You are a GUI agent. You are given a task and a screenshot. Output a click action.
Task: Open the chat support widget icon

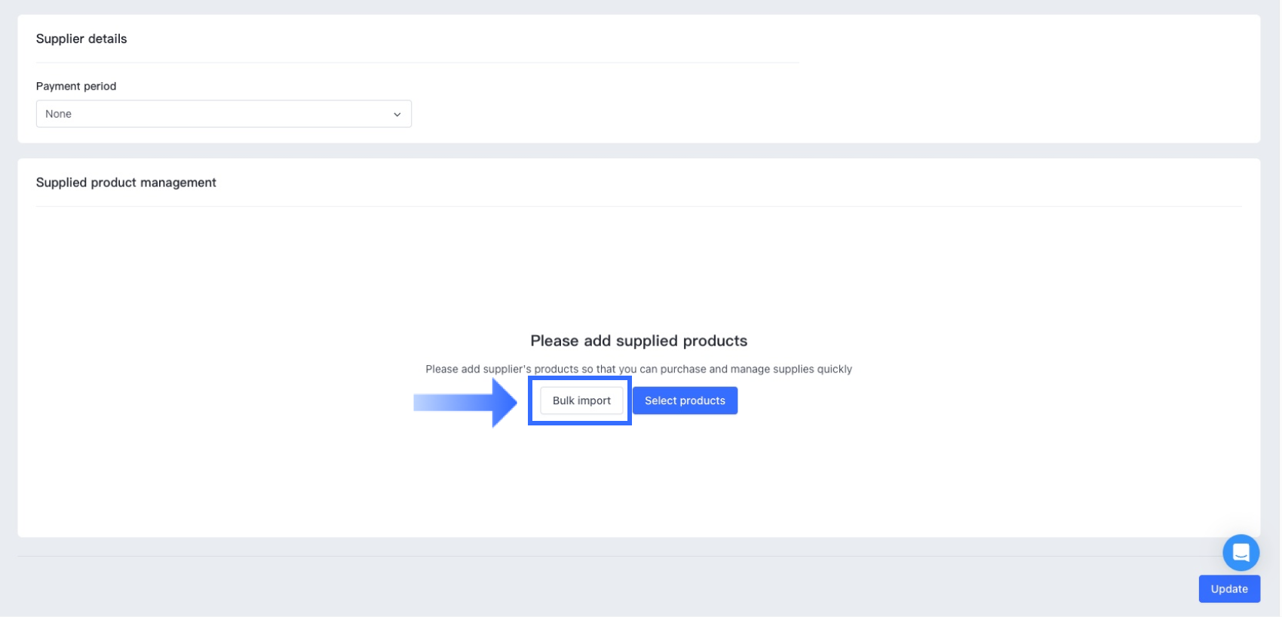click(x=1241, y=553)
